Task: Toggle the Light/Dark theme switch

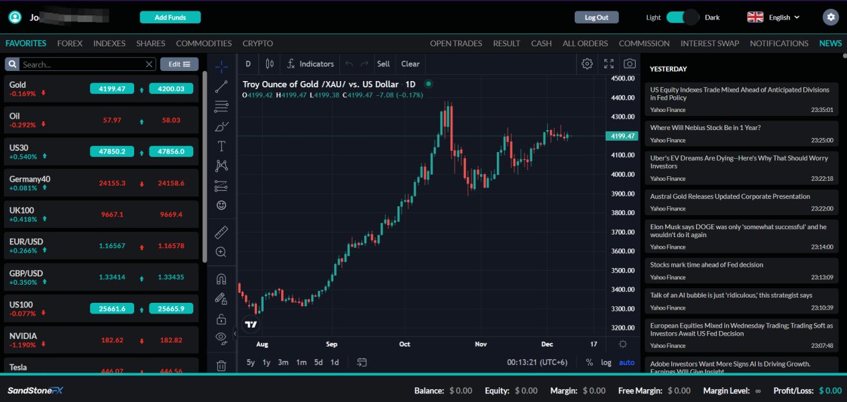Action: pyautogui.click(x=683, y=17)
